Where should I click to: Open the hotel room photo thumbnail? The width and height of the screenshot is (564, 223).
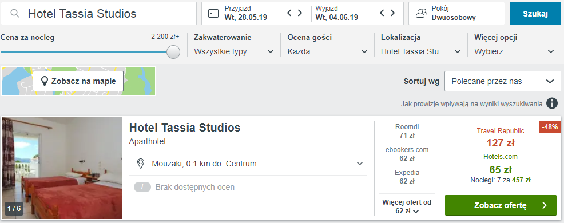[x=62, y=168]
